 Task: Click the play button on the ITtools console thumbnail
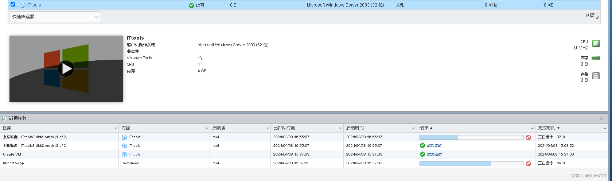click(x=66, y=69)
